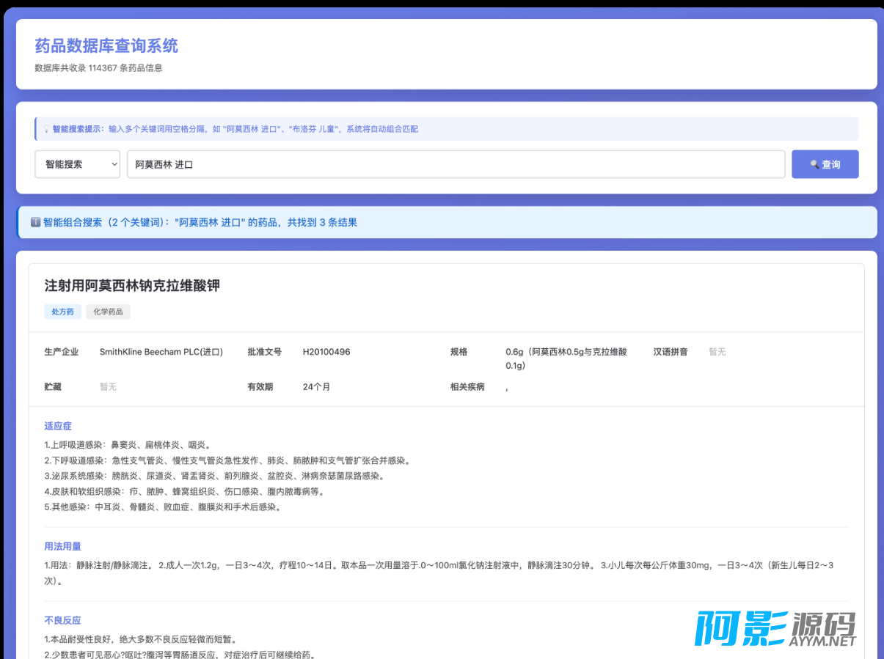Click the 暂无 value beside 汉语拼音
Image resolution: width=884 pixels, height=659 pixels.
[717, 352]
